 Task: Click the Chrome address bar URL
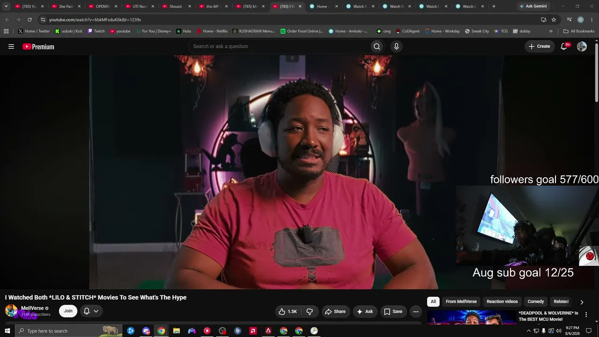pyautogui.click(x=95, y=20)
